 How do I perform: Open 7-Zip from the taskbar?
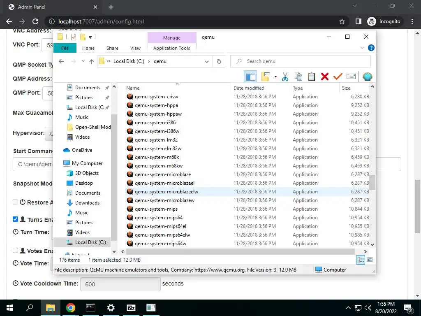(131, 308)
